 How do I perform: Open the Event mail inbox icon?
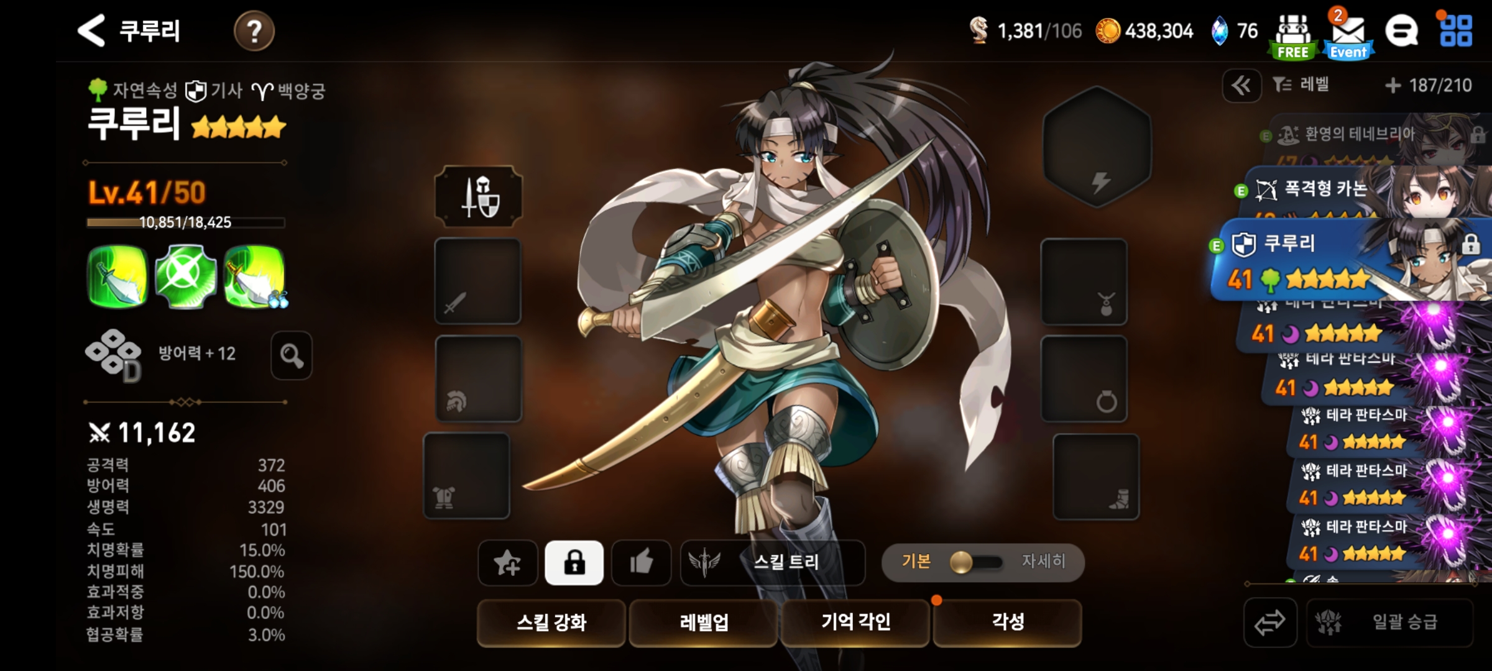[x=1348, y=35]
